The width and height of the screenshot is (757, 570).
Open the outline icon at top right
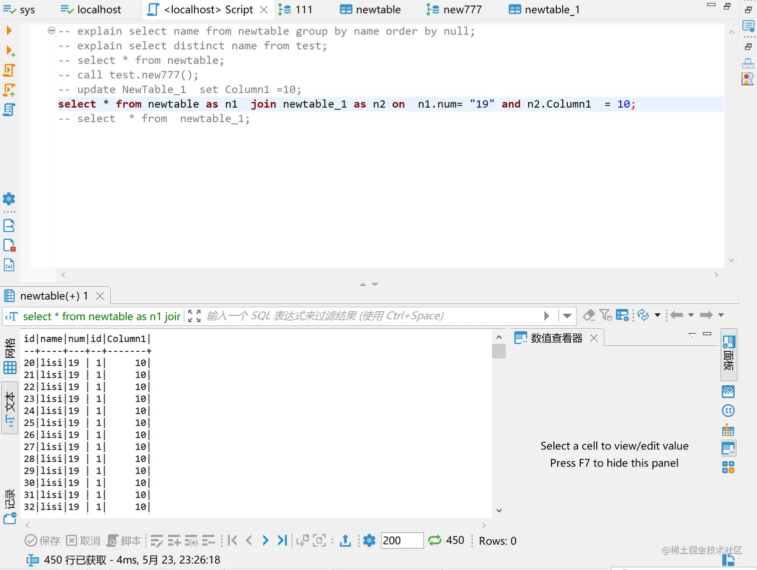pos(748,26)
